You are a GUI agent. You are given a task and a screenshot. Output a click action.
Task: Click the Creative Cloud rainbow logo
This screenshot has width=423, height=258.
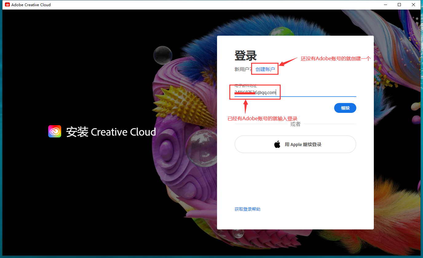point(54,131)
